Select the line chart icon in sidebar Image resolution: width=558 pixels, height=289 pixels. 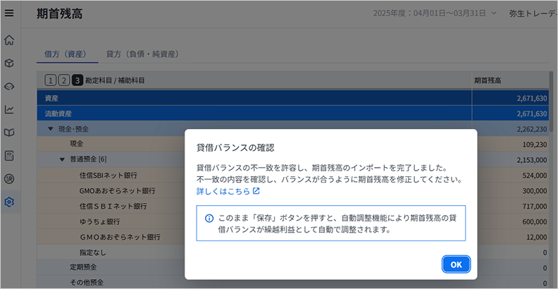point(9,109)
